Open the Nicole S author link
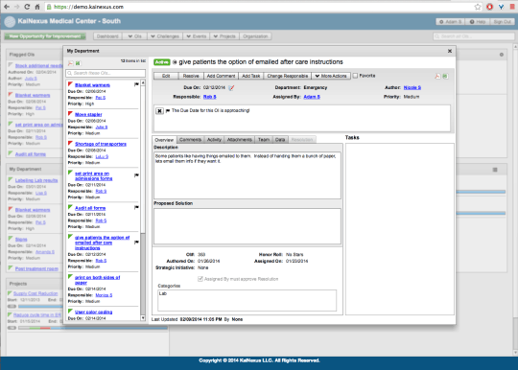Viewport: 518px width, 370px height. [x=412, y=87]
